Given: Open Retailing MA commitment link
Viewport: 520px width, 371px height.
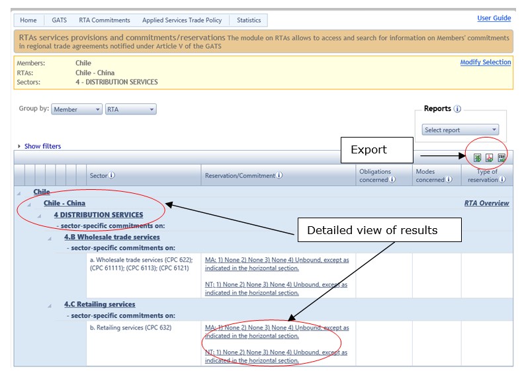Looking at the screenshot, I should pyautogui.click(x=277, y=331).
